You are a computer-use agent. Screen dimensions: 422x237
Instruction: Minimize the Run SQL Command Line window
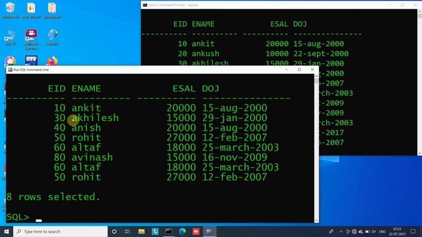pos(287,70)
